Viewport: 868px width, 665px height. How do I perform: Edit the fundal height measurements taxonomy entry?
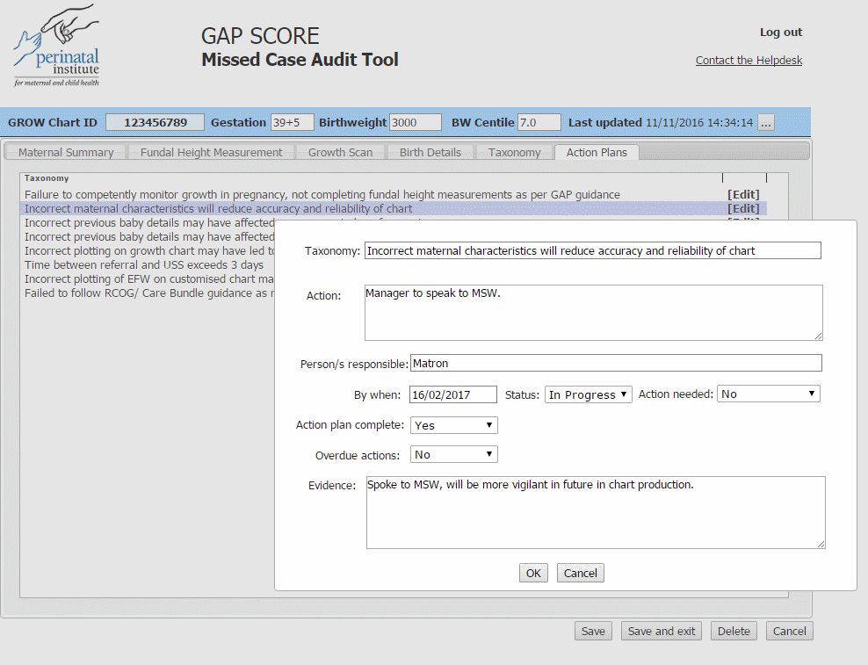[x=743, y=194]
